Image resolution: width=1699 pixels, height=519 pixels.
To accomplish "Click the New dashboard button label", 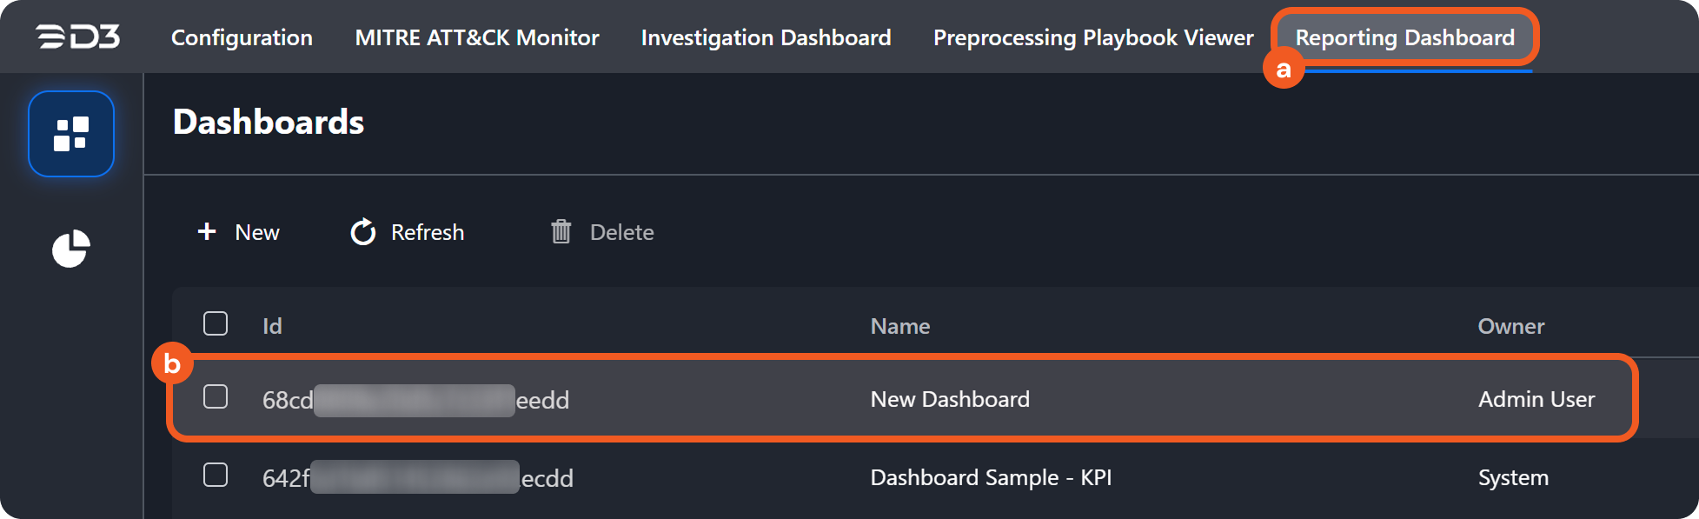I will (257, 232).
